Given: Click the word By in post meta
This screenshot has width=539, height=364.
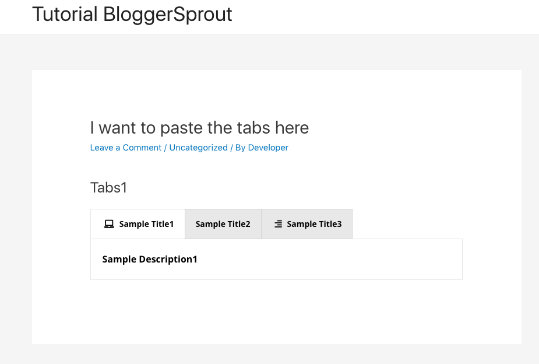Looking at the screenshot, I should [x=240, y=148].
